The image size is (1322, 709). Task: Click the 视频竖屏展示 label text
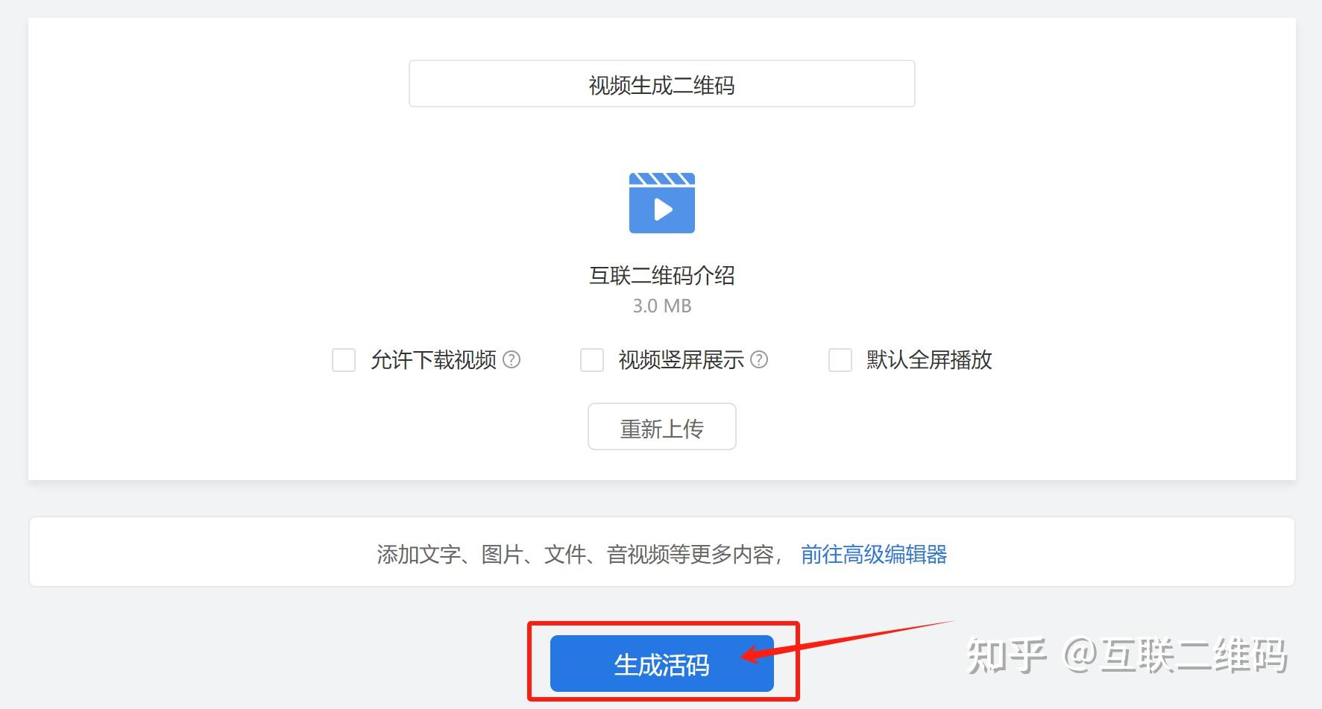pos(682,360)
